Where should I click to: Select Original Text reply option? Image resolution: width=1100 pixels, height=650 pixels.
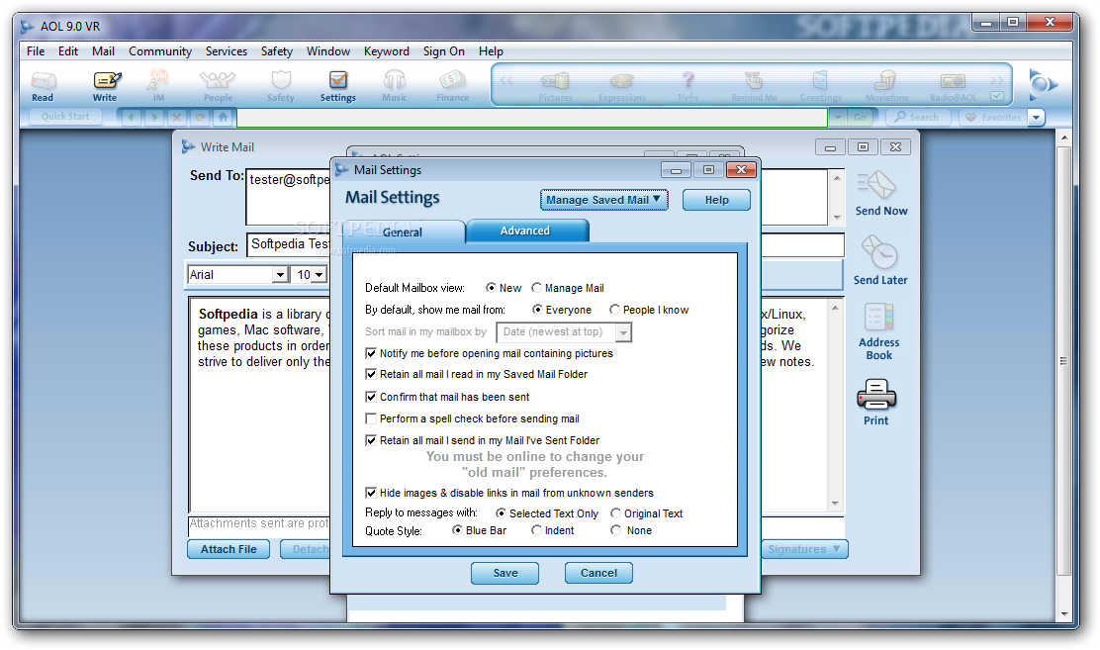(616, 513)
